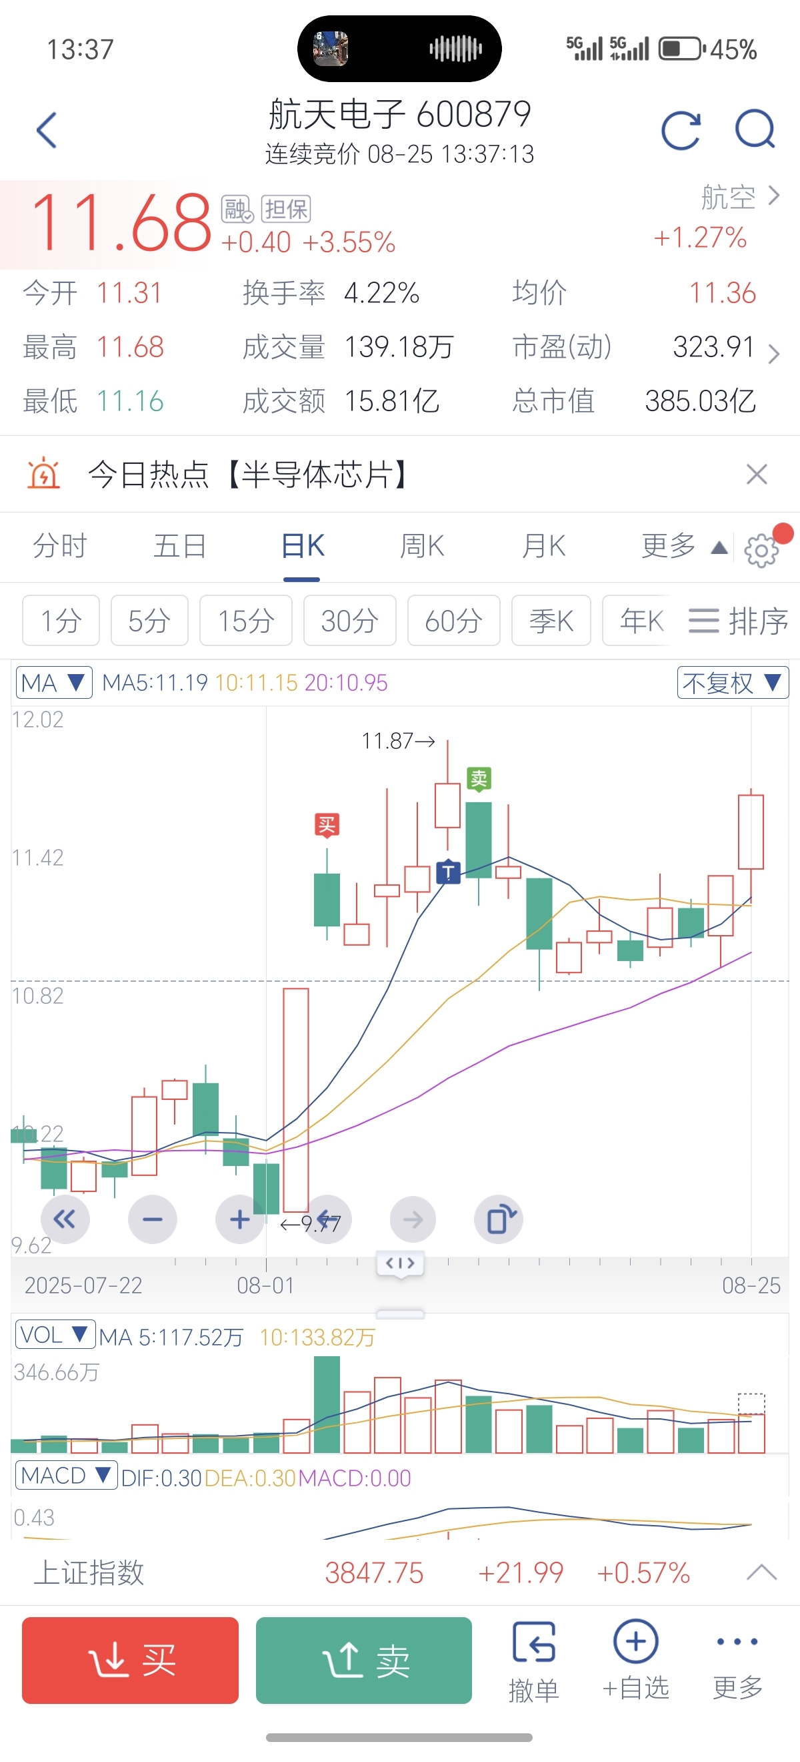Open the MA indicator dropdown
This screenshot has width=800, height=1762.
pyautogui.click(x=54, y=683)
